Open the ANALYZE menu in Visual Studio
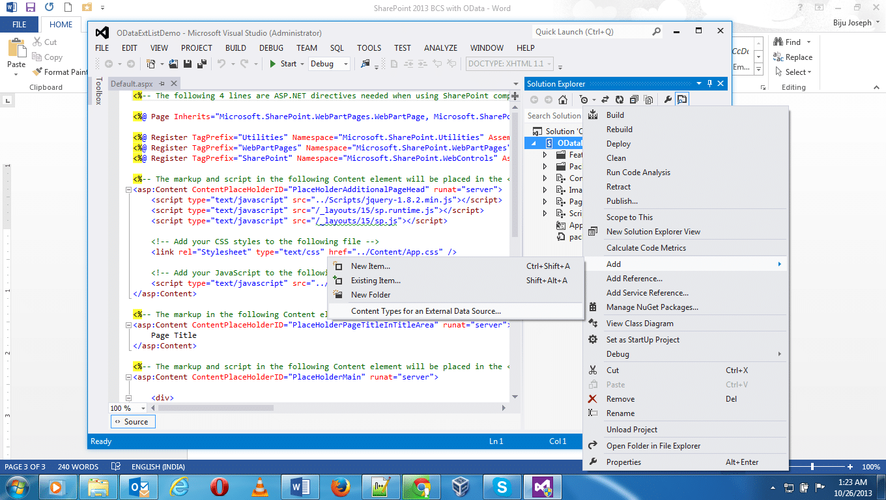The width and height of the screenshot is (886, 500). (x=440, y=48)
